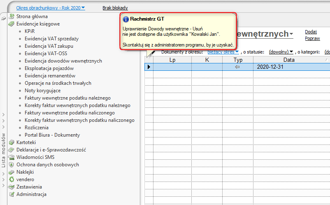Open Korekty faktur wewnętrznych podatku należnego
Image resolution: width=330 pixels, height=205 pixels.
[77, 105]
